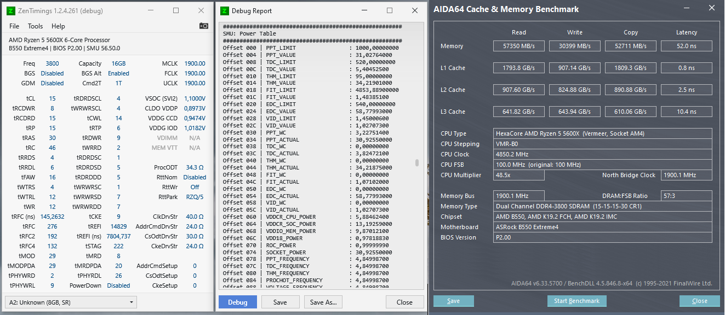The height and width of the screenshot is (315, 725).
Task: Click GDM Disabled value in ZenTimings
Action: [x=52, y=83]
